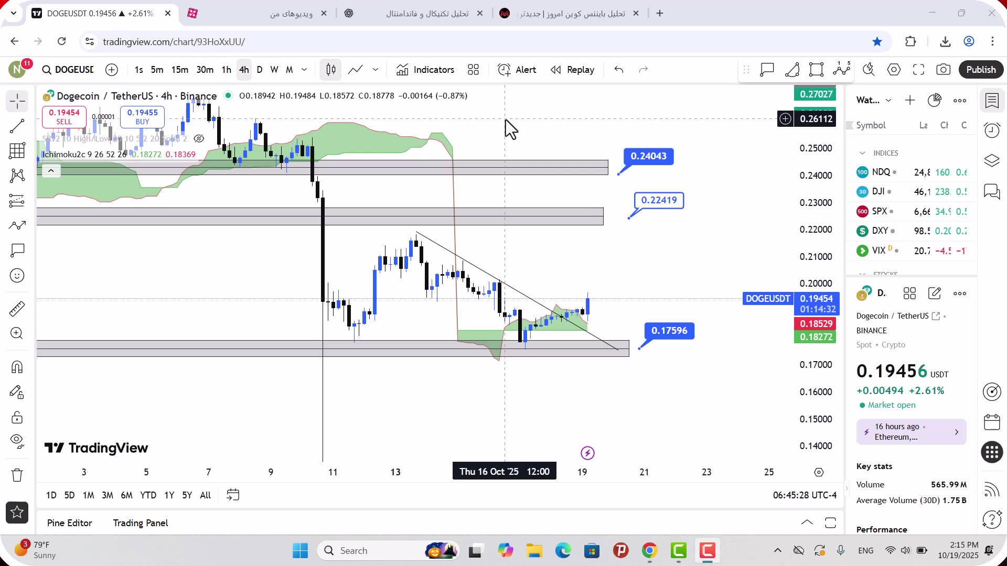Toggle visibility of hidden indicator eye

pyautogui.click(x=199, y=139)
